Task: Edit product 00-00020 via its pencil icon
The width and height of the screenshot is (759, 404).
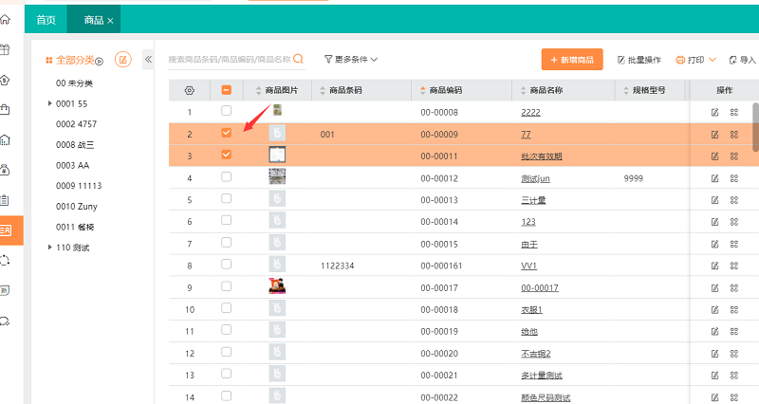Action: pos(715,354)
